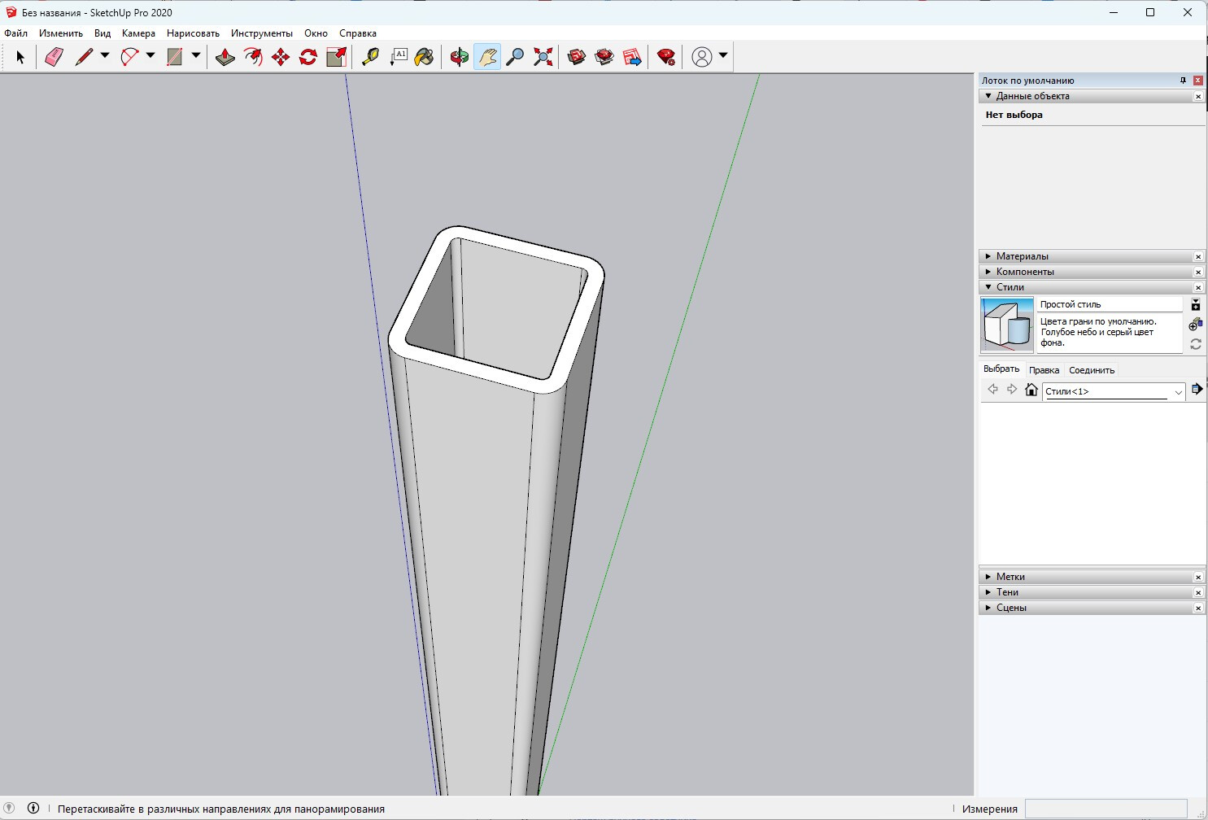Close the Лоток по умолчанию tray
Image resolution: width=1208 pixels, height=820 pixels.
pos(1198,81)
